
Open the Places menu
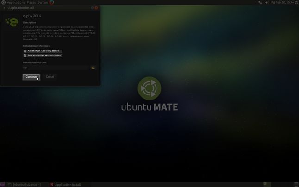coord(31,2)
